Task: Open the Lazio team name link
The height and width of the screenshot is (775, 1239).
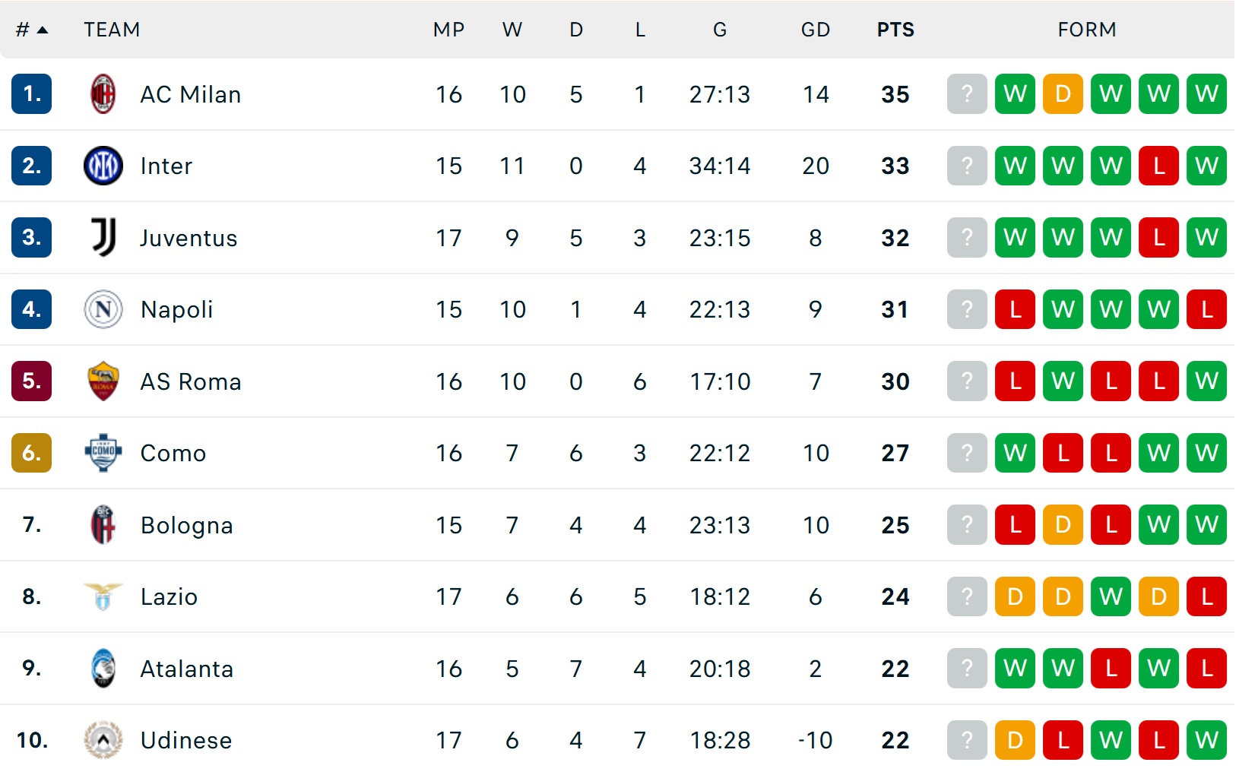Action: pos(169,596)
